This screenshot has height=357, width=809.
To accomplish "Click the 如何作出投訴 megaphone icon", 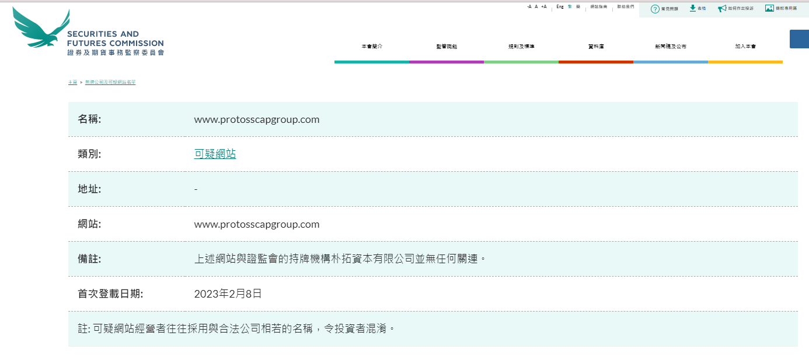I will 722,8.
